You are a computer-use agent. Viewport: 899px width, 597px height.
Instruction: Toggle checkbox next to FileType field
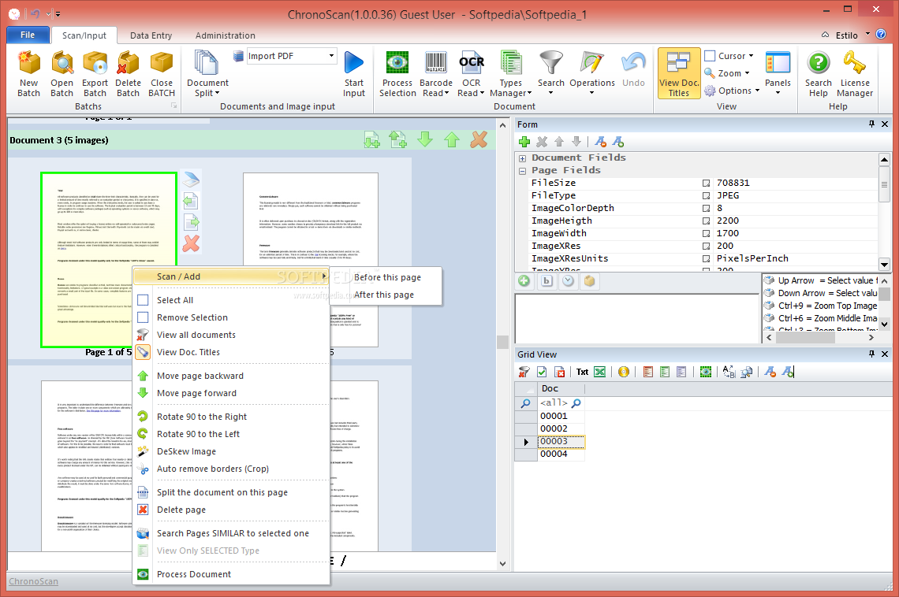click(x=707, y=196)
